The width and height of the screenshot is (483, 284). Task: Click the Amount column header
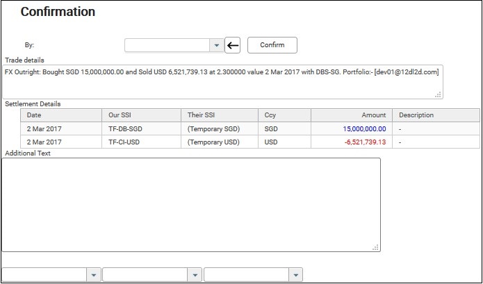click(x=373, y=115)
